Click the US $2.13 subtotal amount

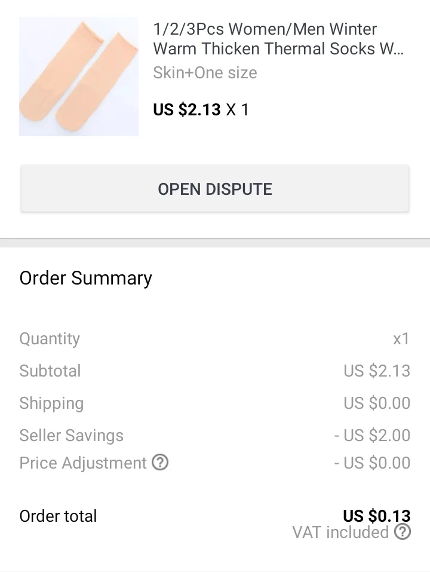click(377, 371)
